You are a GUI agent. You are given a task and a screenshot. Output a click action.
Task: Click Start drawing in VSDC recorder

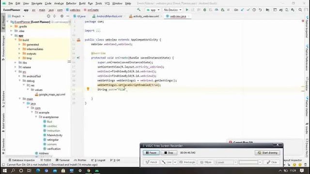click(x=267, y=153)
